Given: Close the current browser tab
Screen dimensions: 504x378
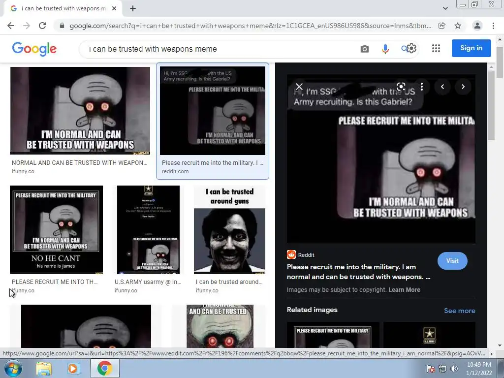Looking at the screenshot, I should point(114,9).
